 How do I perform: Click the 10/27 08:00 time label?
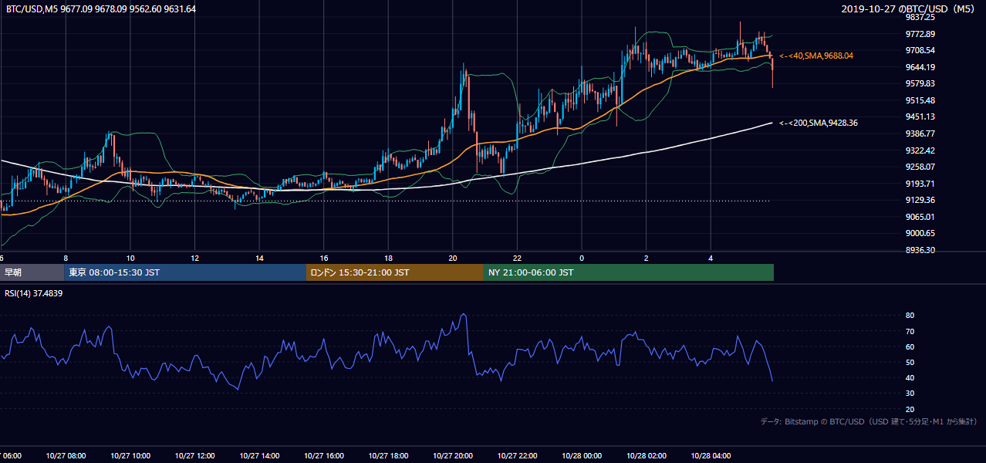click(x=66, y=455)
